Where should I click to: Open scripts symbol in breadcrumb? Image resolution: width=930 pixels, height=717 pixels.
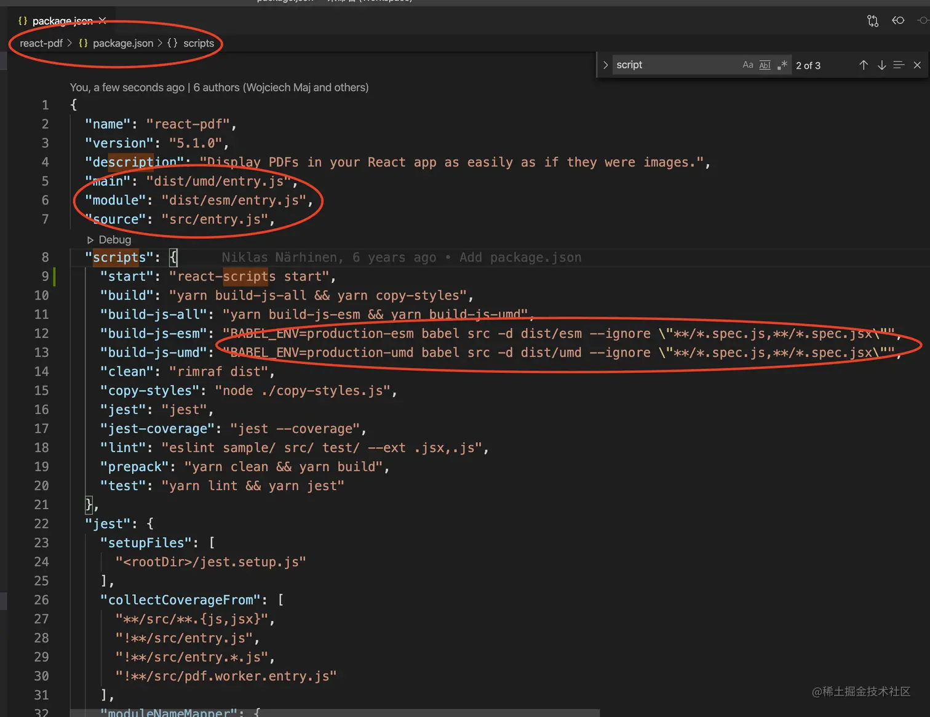click(x=198, y=43)
